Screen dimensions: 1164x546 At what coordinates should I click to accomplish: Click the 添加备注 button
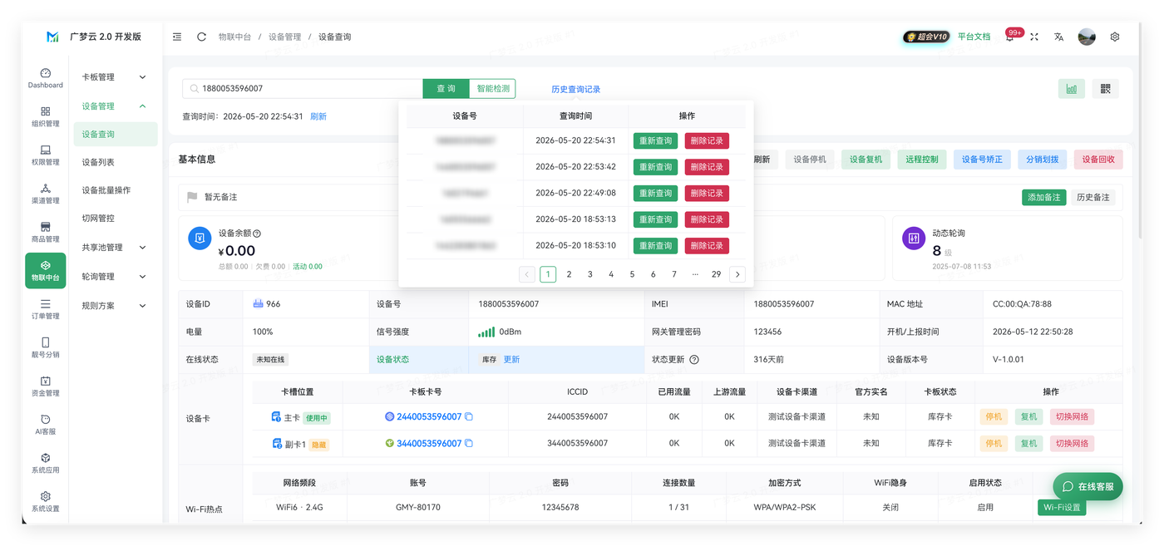pos(1044,197)
